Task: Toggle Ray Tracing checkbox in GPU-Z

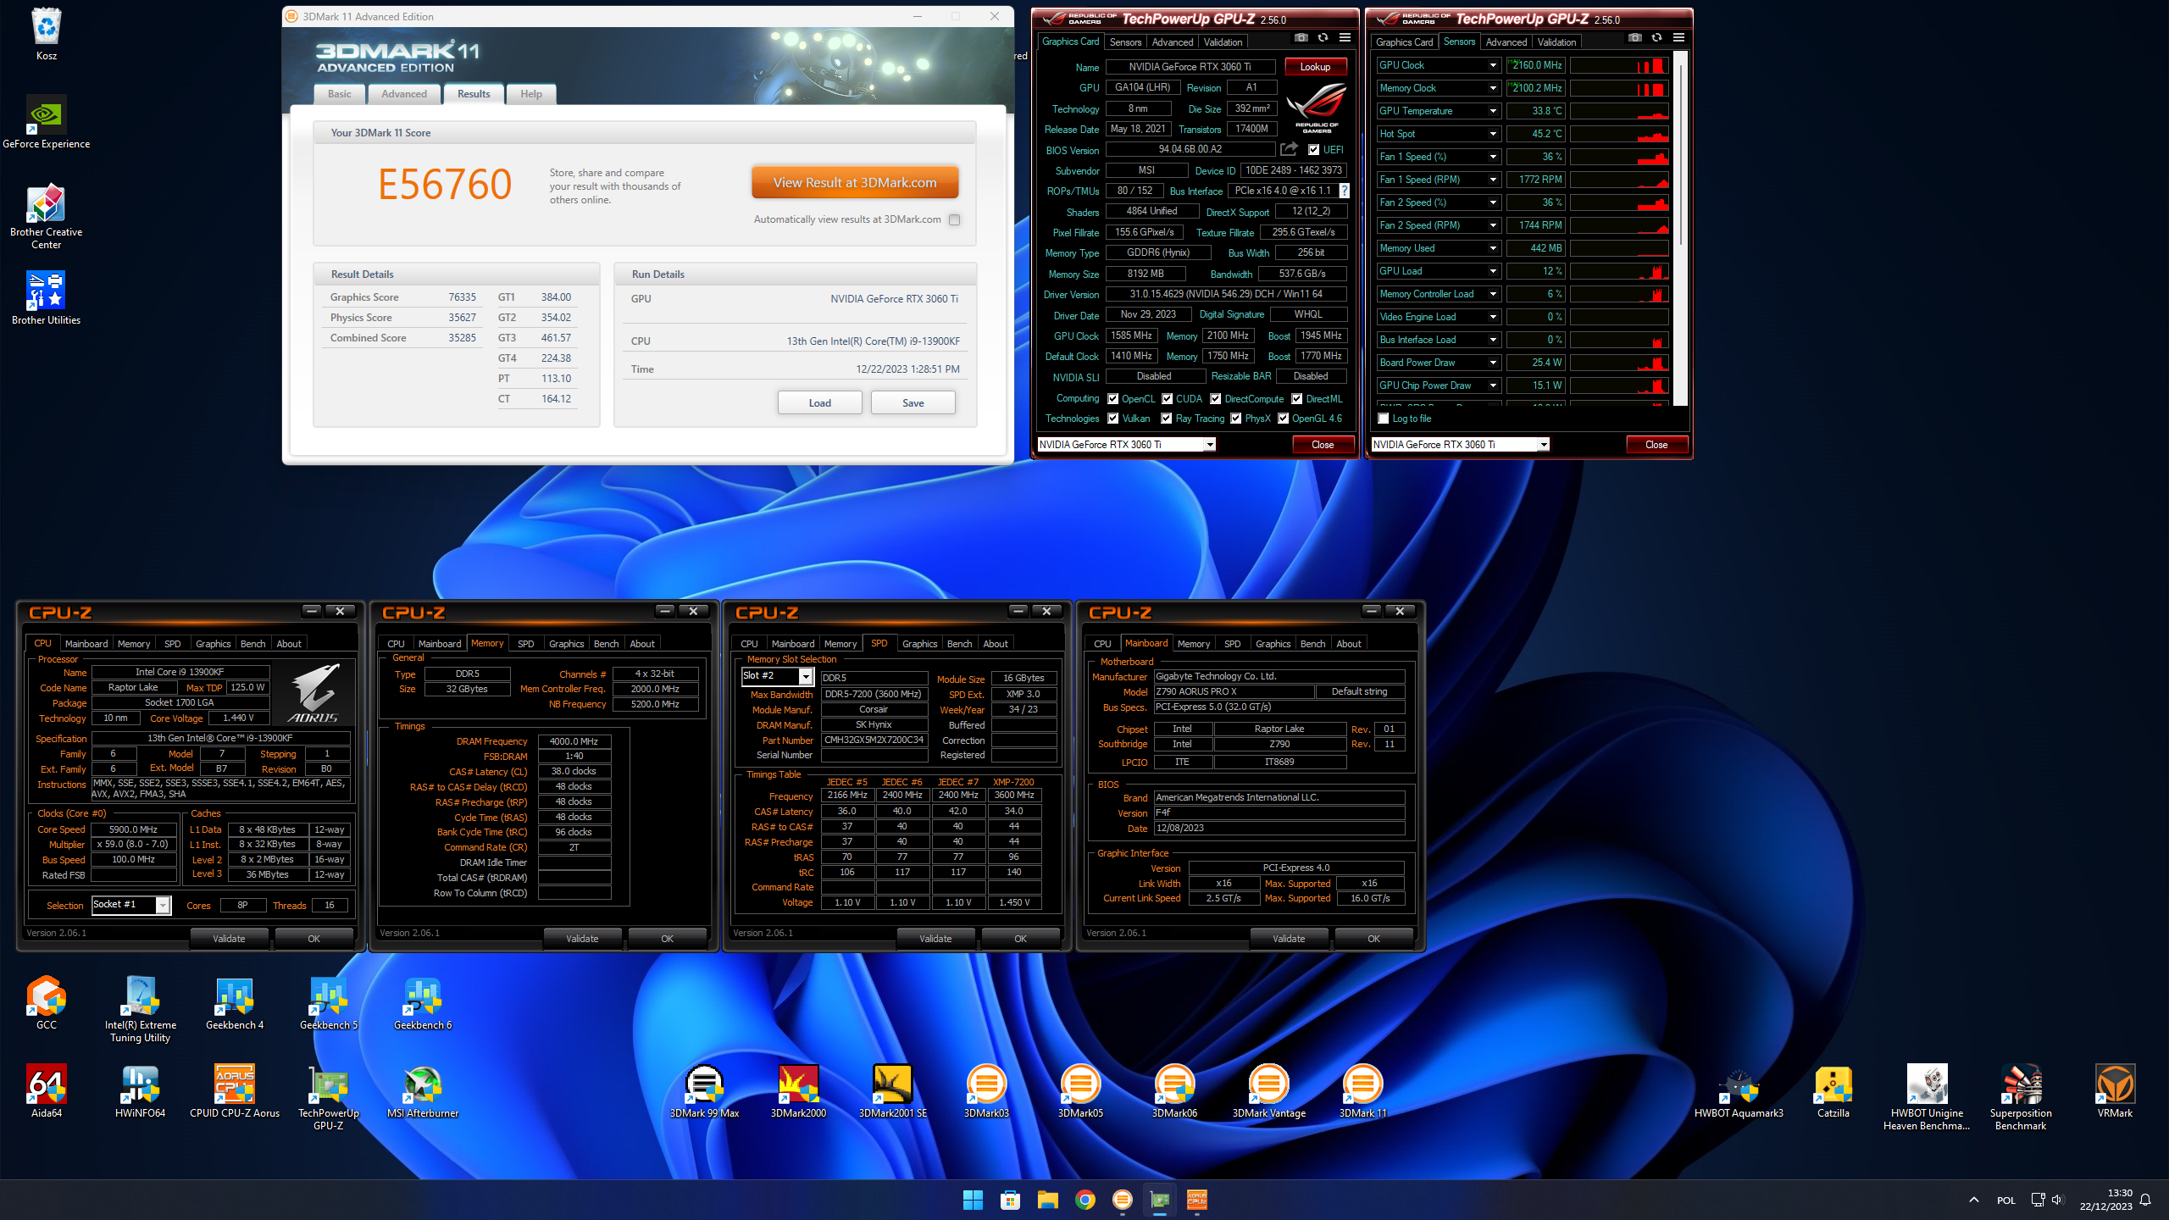Action: tap(1167, 419)
